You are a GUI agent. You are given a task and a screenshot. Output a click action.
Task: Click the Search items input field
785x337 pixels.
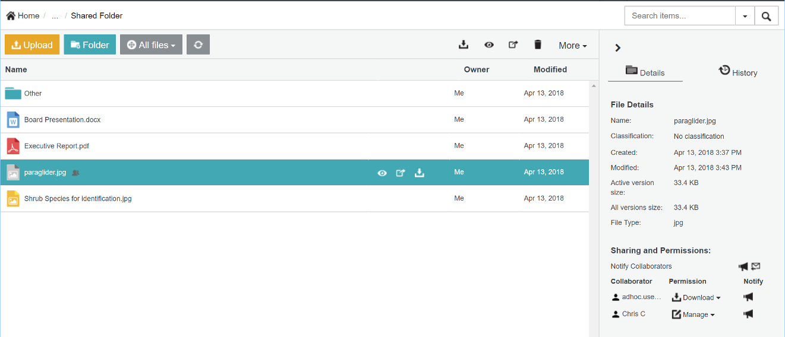click(x=679, y=16)
